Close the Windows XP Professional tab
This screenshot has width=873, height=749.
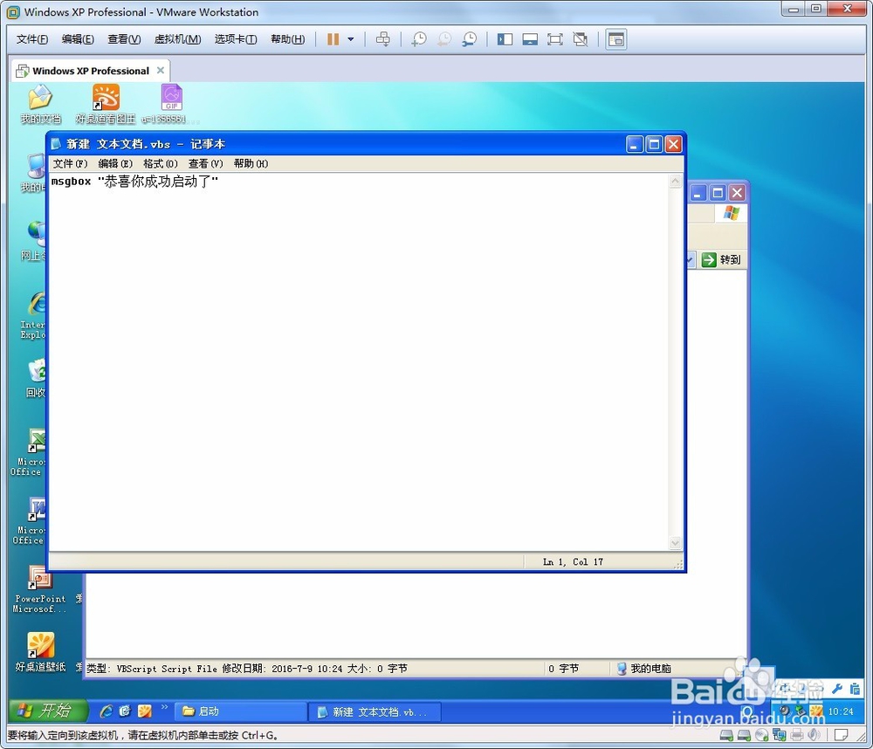pyautogui.click(x=161, y=70)
